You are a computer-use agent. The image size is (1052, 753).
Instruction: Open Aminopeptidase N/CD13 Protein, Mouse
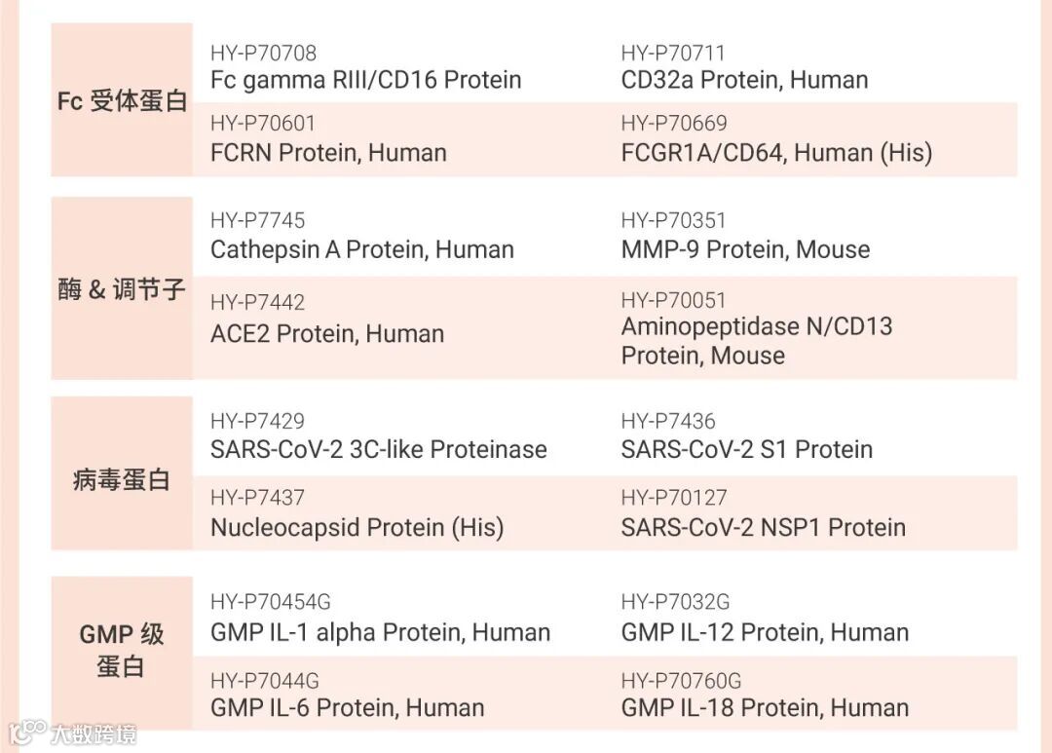click(x=756, y=340)
